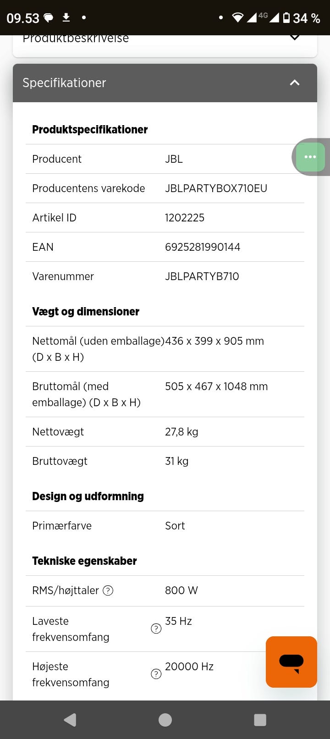Tap the Primærfarve value Sort

coord(175,526)
